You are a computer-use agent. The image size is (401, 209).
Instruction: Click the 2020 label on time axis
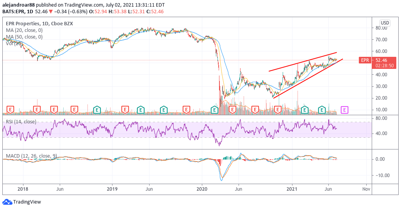(x=202, y=189)
